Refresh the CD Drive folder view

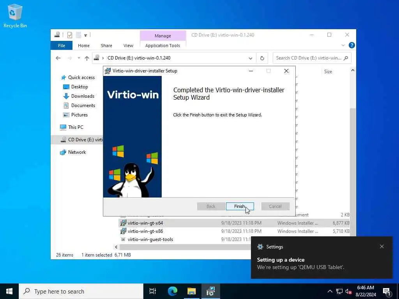[262, 58]
